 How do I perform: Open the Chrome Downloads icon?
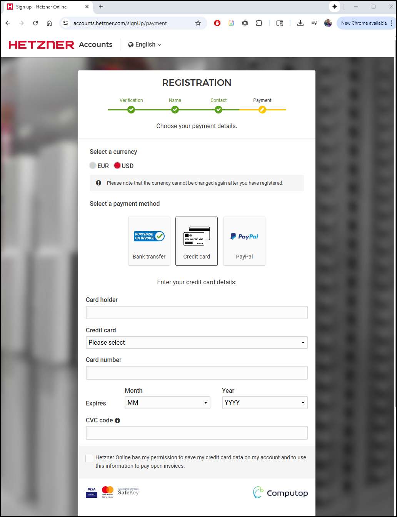(300, 23)
